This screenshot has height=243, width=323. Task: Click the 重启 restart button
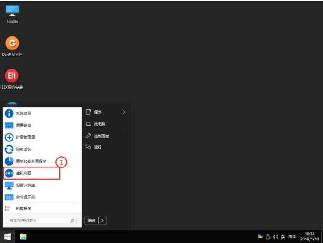91,220
